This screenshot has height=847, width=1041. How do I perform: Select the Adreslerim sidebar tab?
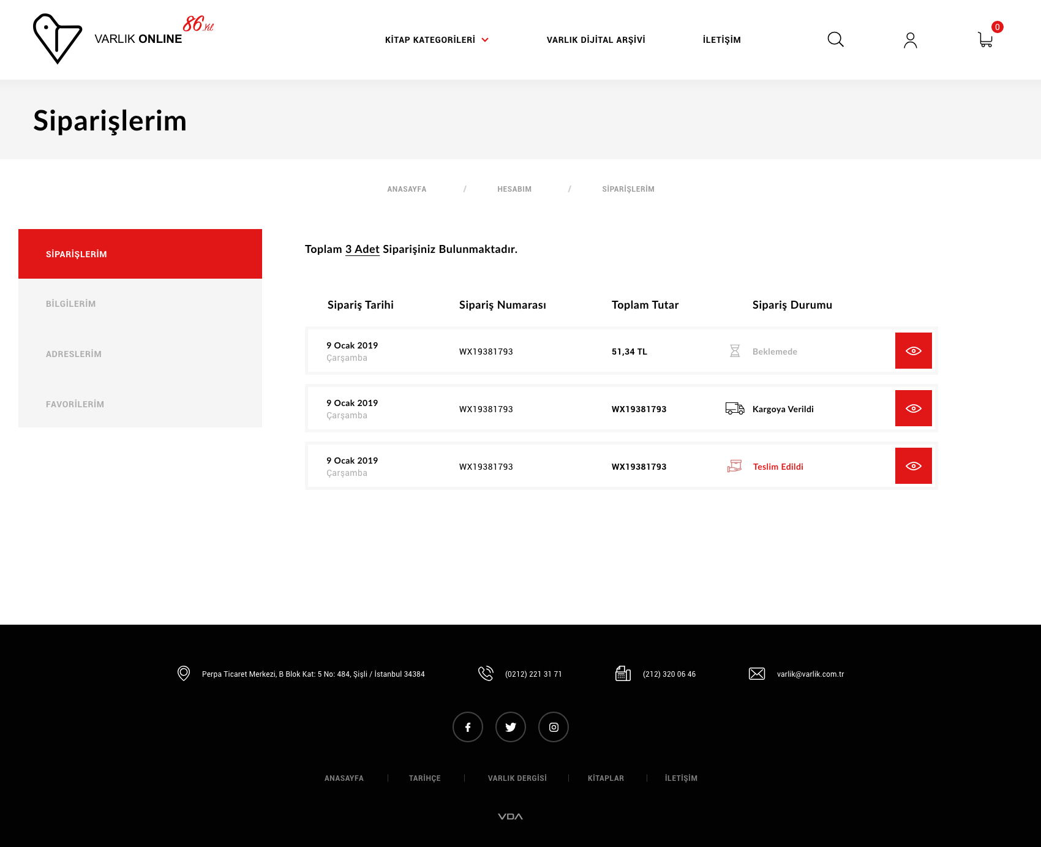pos(140,354)
